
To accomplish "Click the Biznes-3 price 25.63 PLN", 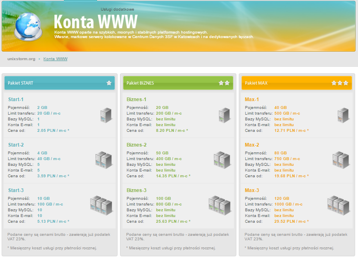I will (173, 222).
